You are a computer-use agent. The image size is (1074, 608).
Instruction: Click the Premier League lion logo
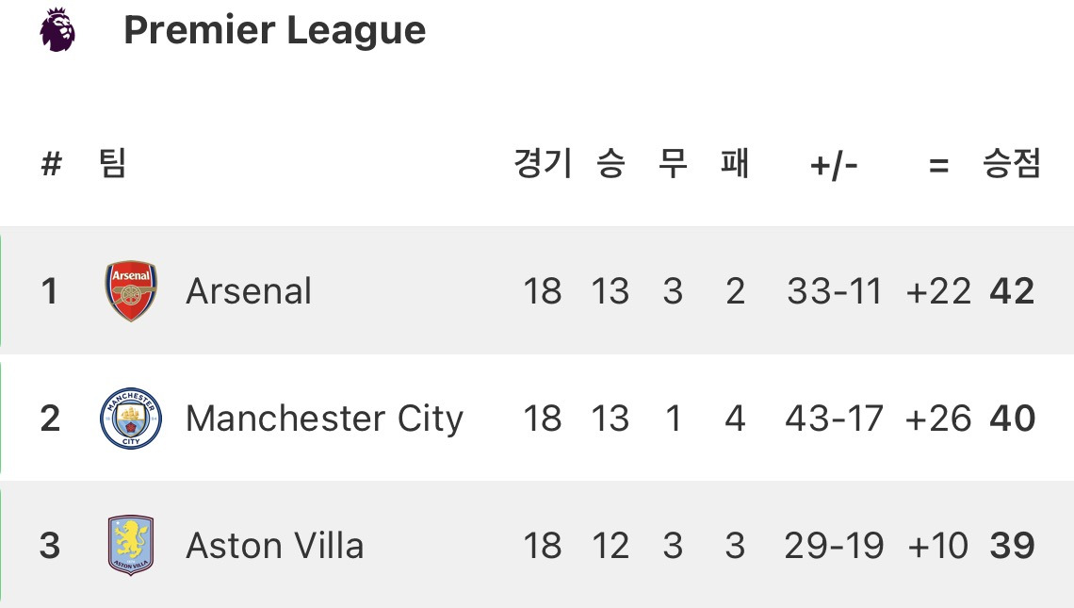[57, 29]
